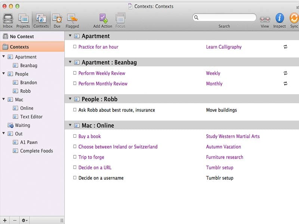Image resolution: width=299 pixels, height=224 pixels.
Task: Collapse the Apartment context in sidebar
Action: pos(4,57)
